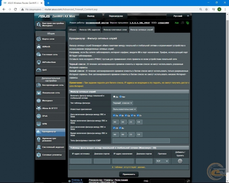Screen dimensions: 229x183
Task: Click the weekday start hour field
Action: (x=116, y=122)
